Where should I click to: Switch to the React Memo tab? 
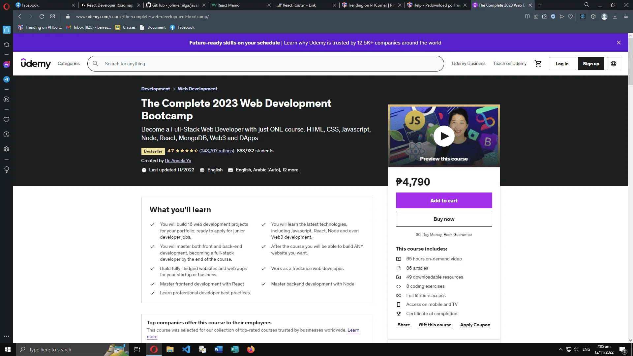(241, 5)
